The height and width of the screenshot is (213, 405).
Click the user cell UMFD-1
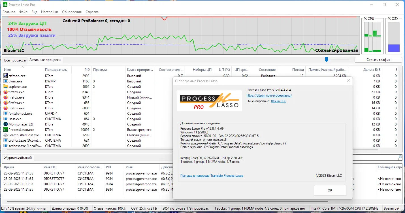51,113
